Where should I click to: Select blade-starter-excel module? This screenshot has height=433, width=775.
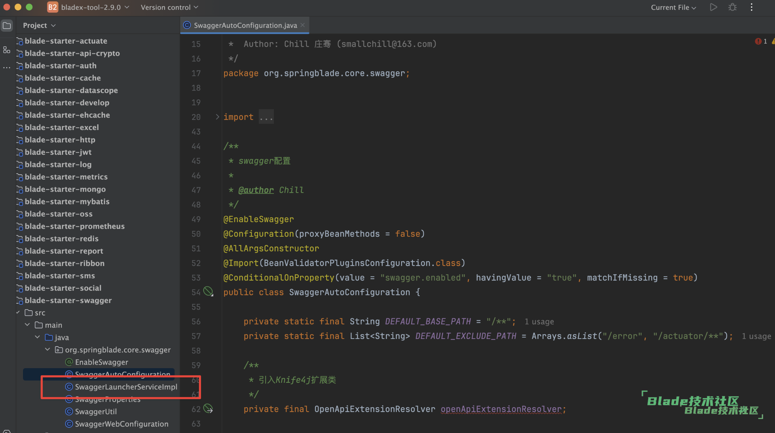62,128
